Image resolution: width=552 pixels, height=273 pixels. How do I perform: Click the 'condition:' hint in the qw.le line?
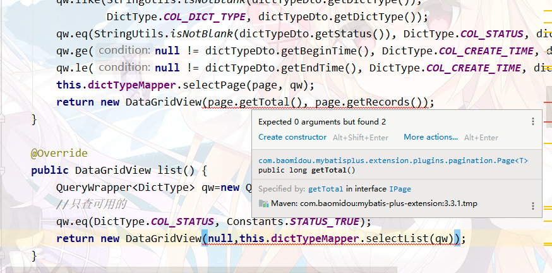124,67
